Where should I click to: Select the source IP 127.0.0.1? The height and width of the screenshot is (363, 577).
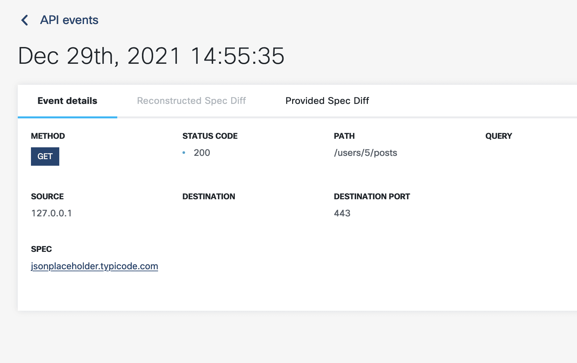tap(51, 213)
